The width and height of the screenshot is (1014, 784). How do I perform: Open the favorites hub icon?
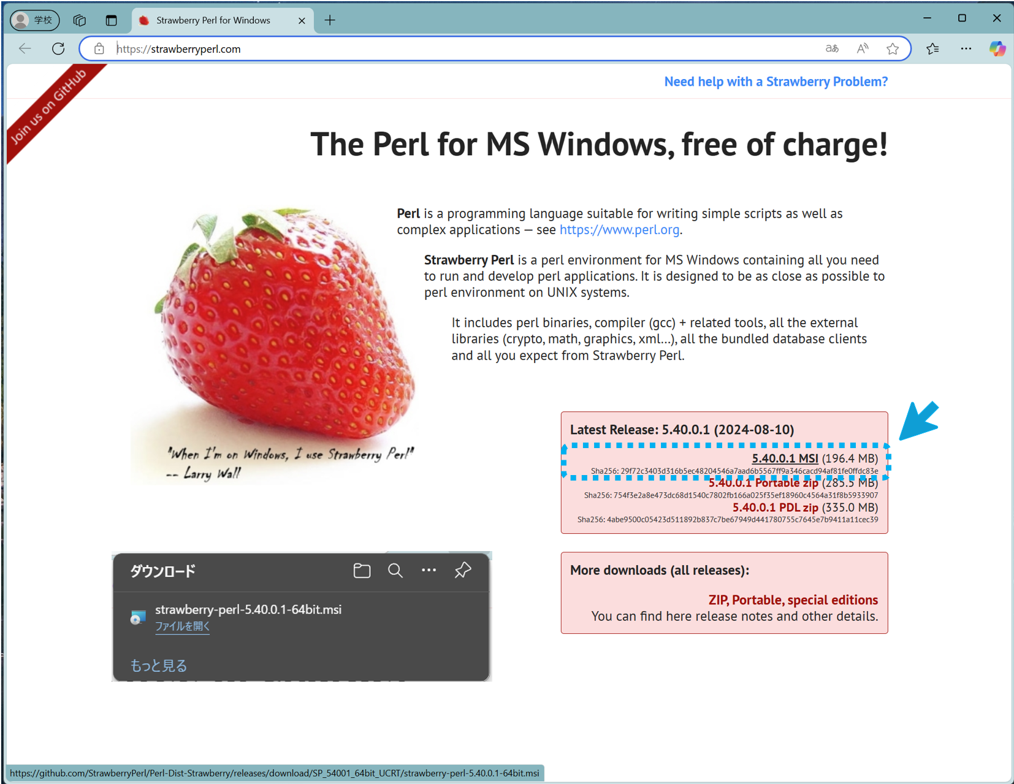(932, 48)
